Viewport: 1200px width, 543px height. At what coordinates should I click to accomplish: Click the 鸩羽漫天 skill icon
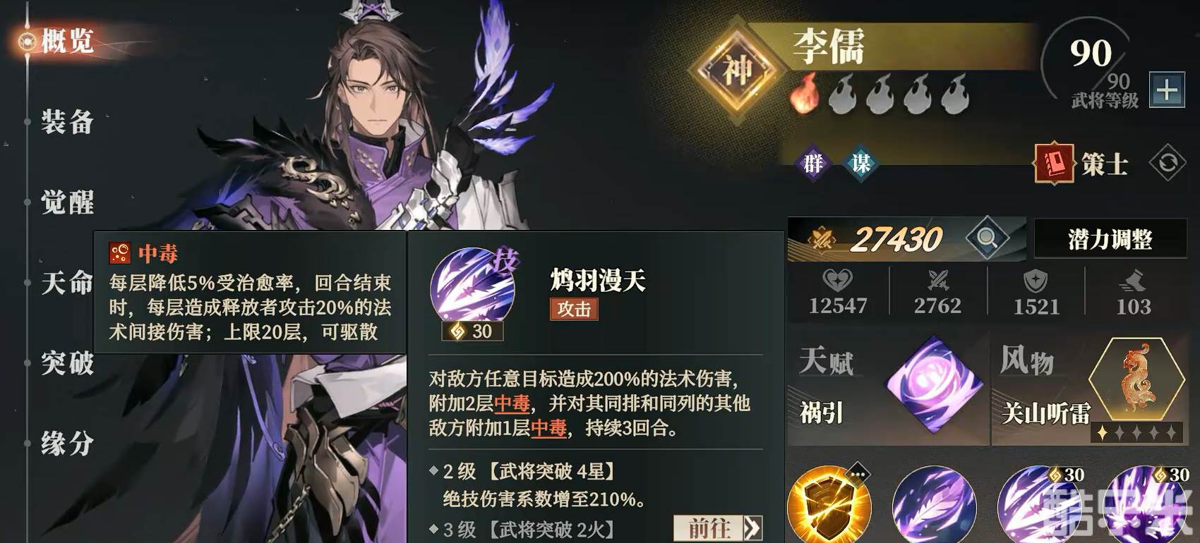click(472, 289)
